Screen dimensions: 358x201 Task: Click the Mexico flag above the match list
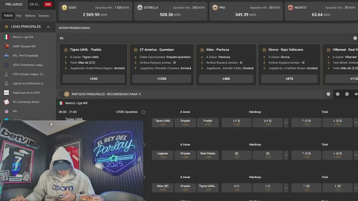[61, 103]
